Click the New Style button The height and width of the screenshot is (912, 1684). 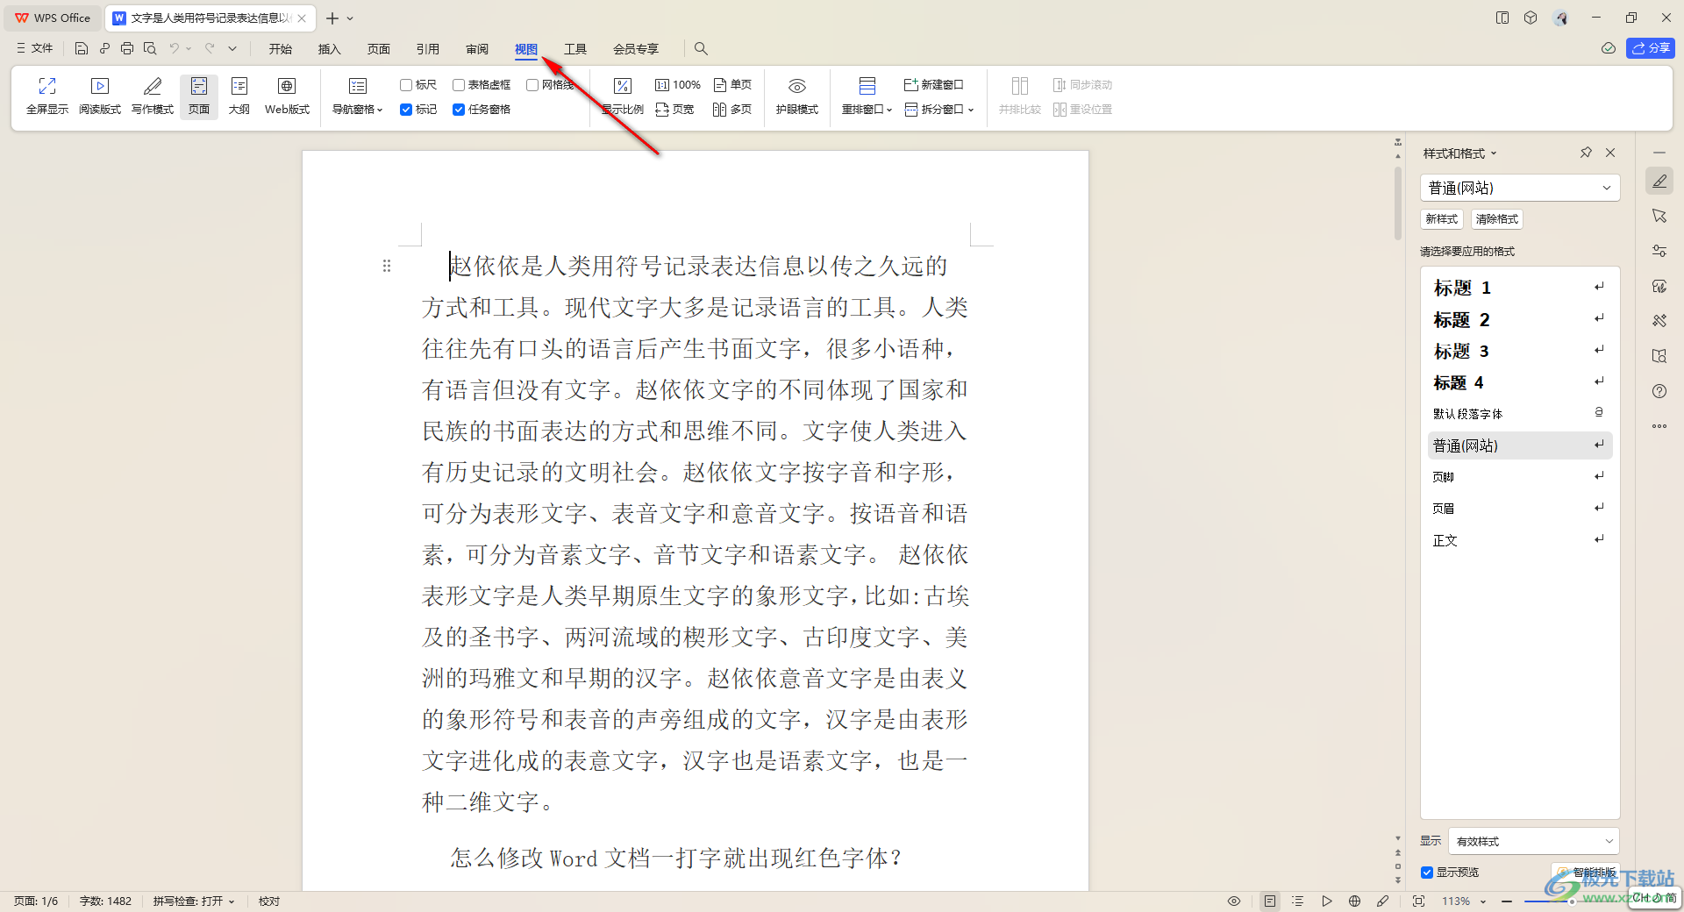click(1442, 219)
